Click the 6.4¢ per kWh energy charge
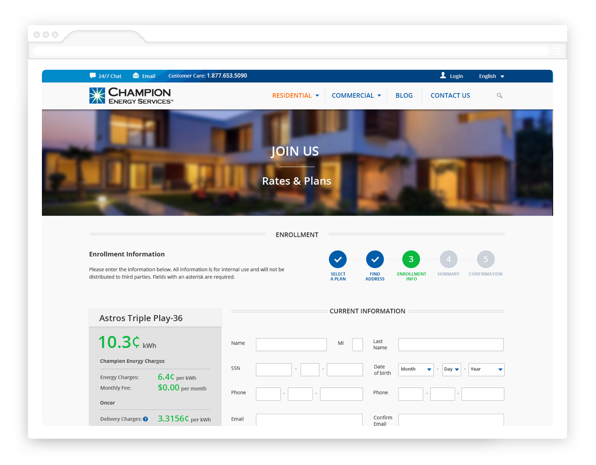 pos(177,377)
